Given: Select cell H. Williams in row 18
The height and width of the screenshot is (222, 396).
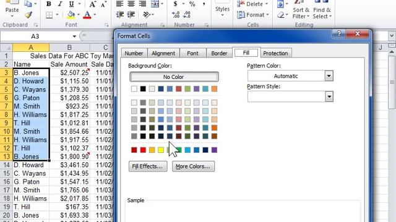Looking at the screenshot, I should coord(31,199).
